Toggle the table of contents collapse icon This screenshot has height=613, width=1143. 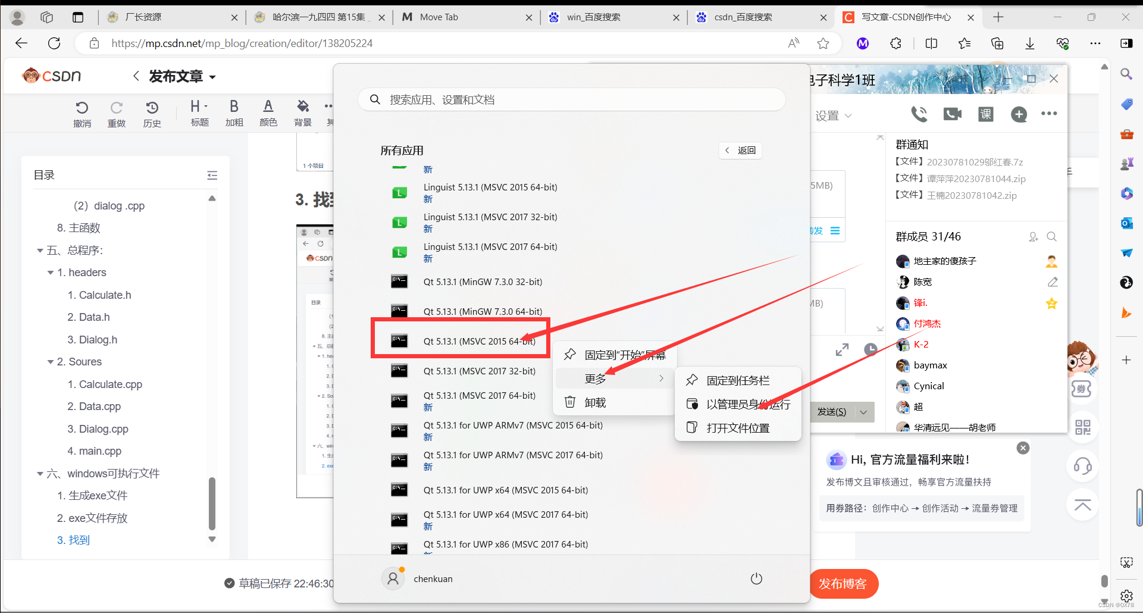(x=212, y=175)
